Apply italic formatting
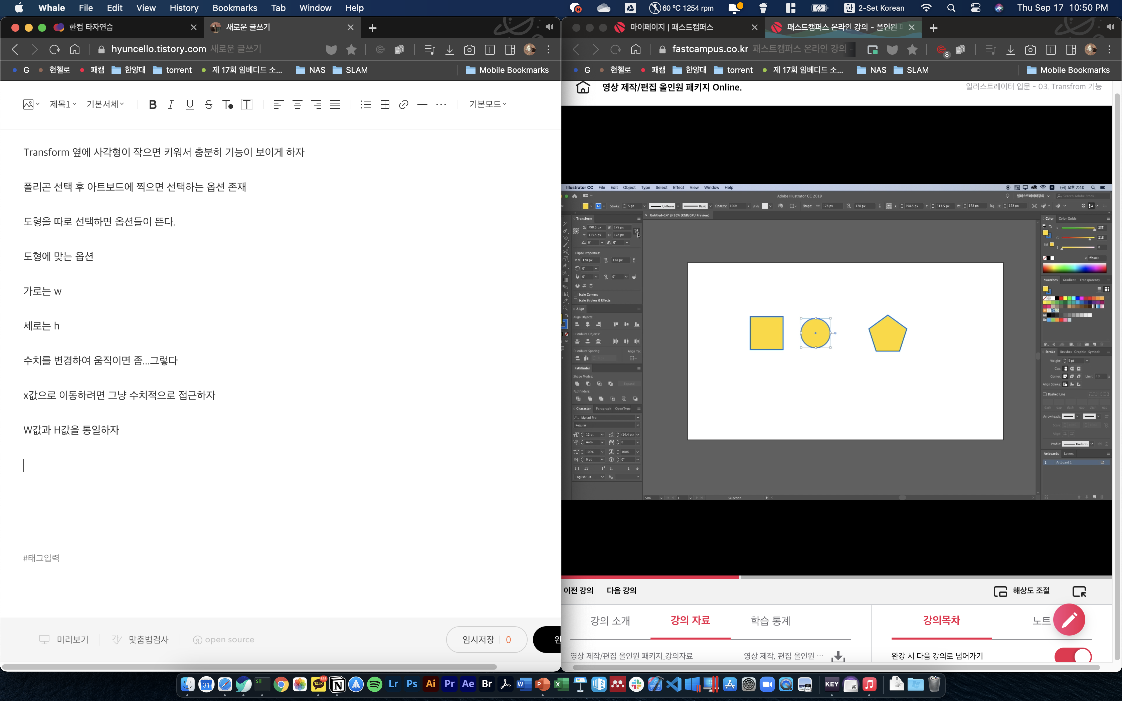1122x701 pixels. coord(171,104)
